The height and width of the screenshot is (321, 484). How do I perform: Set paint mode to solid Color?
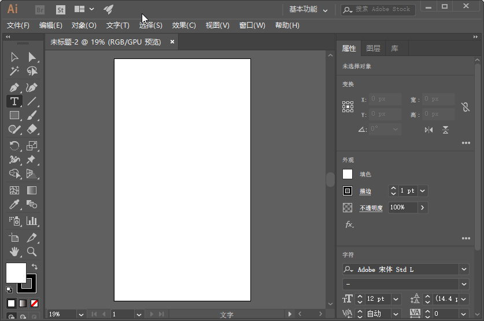(11, 304)
